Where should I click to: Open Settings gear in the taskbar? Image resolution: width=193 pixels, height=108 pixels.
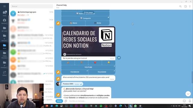[140, 106]
